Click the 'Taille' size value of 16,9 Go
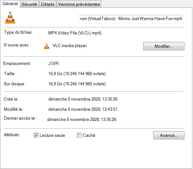 pyautogui.click(x=77, y=74)
